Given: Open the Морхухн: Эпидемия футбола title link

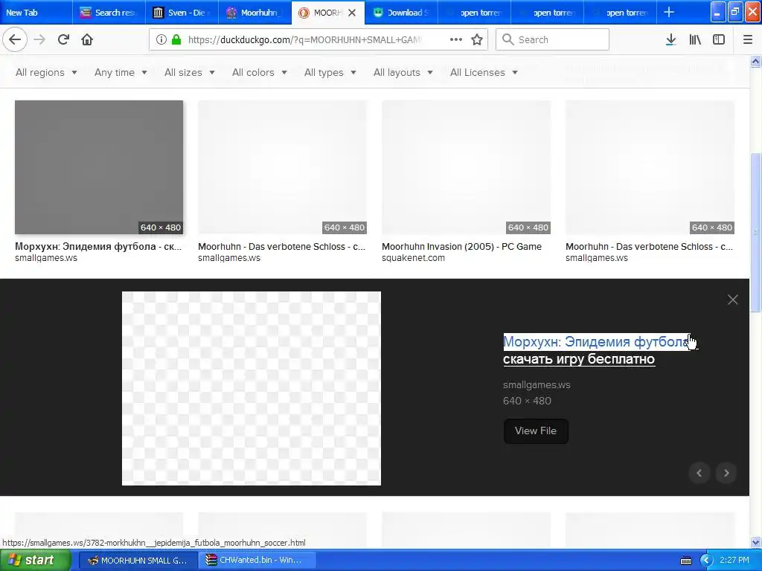Looking at the screenshot, I should [596, 342].
